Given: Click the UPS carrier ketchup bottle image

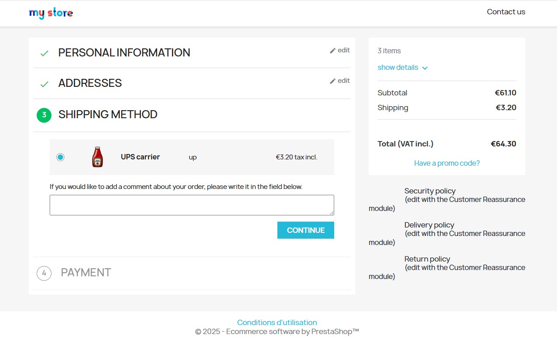Looking at the screenshot, I should point(98,157).
